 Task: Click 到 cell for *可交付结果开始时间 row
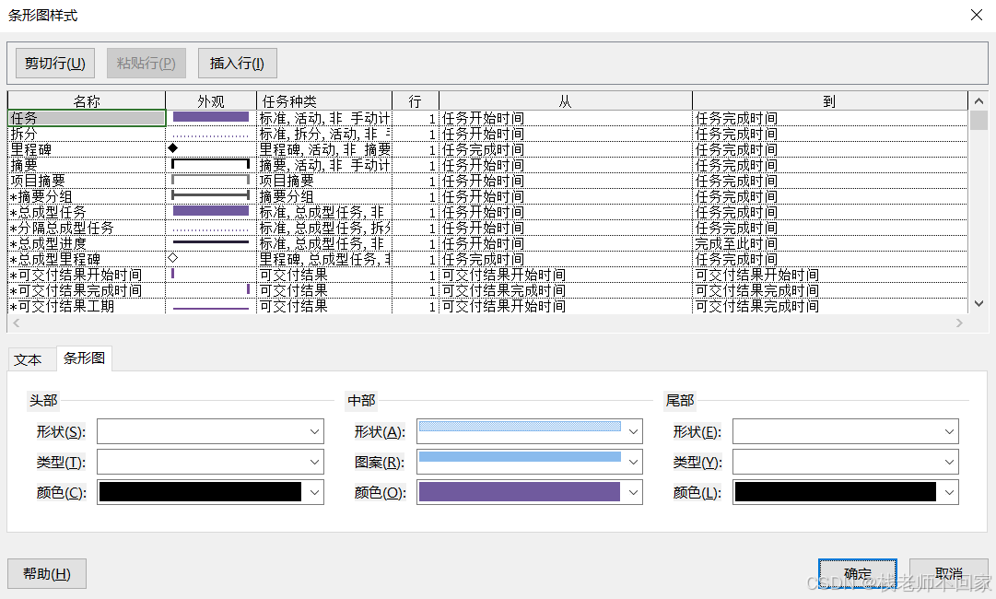829,275
